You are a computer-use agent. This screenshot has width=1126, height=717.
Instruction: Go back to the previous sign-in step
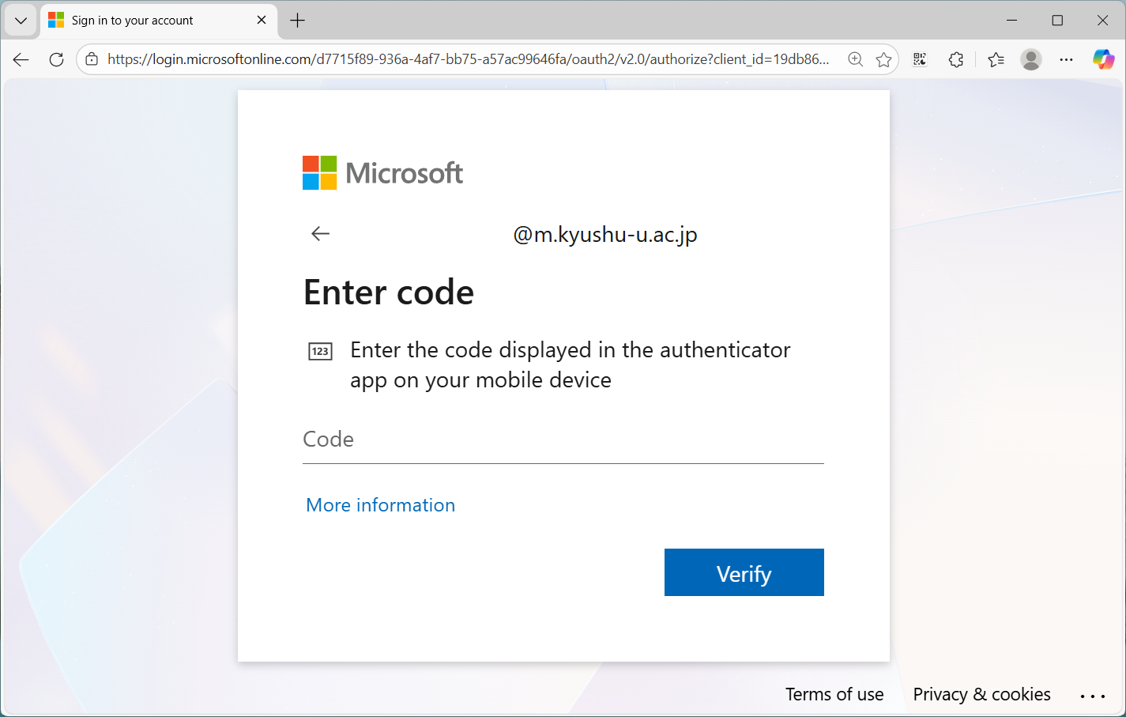click(x=320, y=233)
